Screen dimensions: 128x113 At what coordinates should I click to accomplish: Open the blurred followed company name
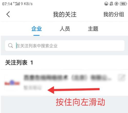[67, 78]
